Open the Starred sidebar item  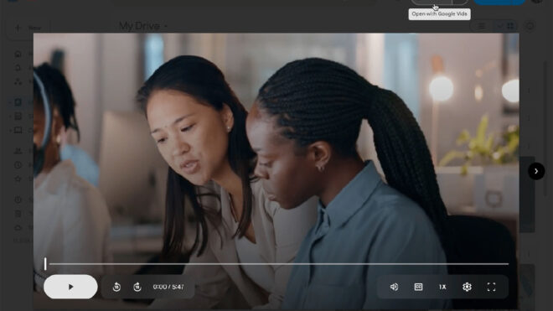tap(18, 179)
